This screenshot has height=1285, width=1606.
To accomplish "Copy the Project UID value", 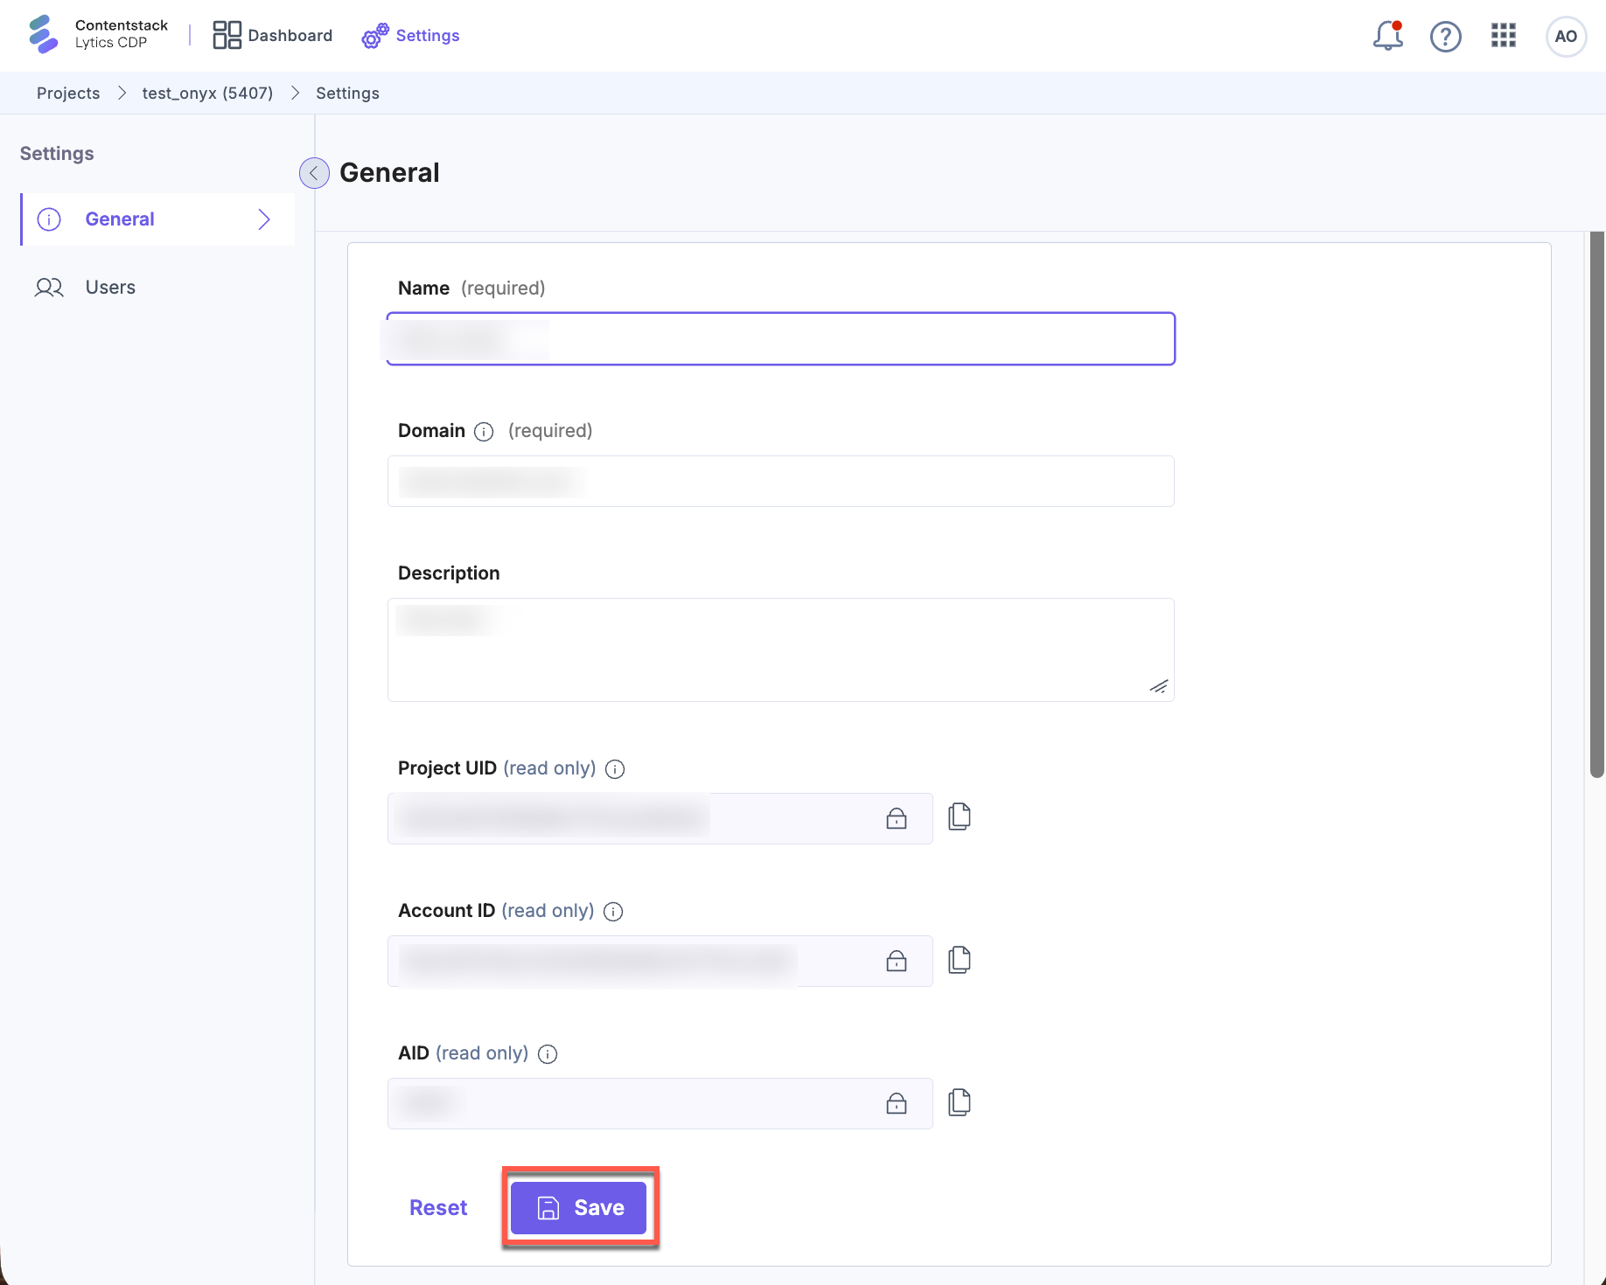I will click(x=960, y=816).
